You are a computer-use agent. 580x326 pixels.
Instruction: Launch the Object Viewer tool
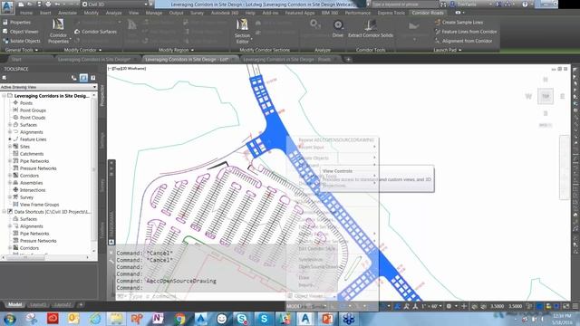pyautogui.click(x=21, y=32)
